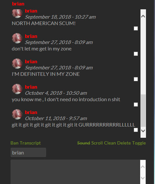Focus the name field containing brian
Screen dimensions: 155x184
pos(28,152)
